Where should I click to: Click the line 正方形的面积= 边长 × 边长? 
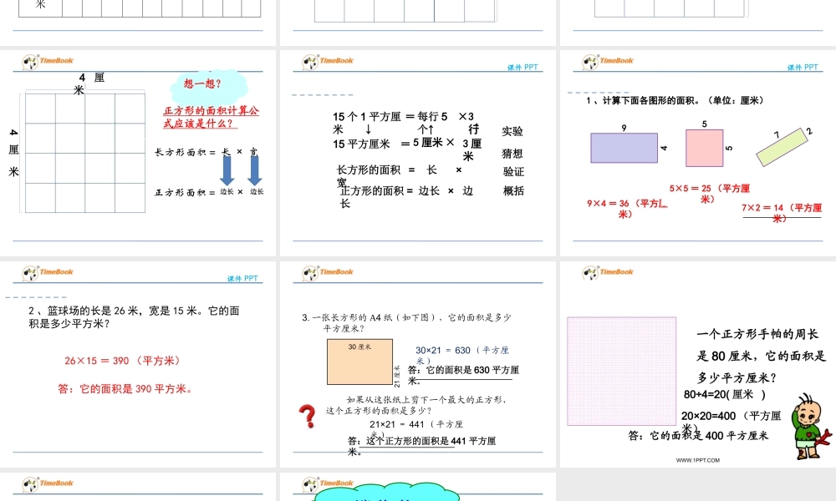coord(406,196)
